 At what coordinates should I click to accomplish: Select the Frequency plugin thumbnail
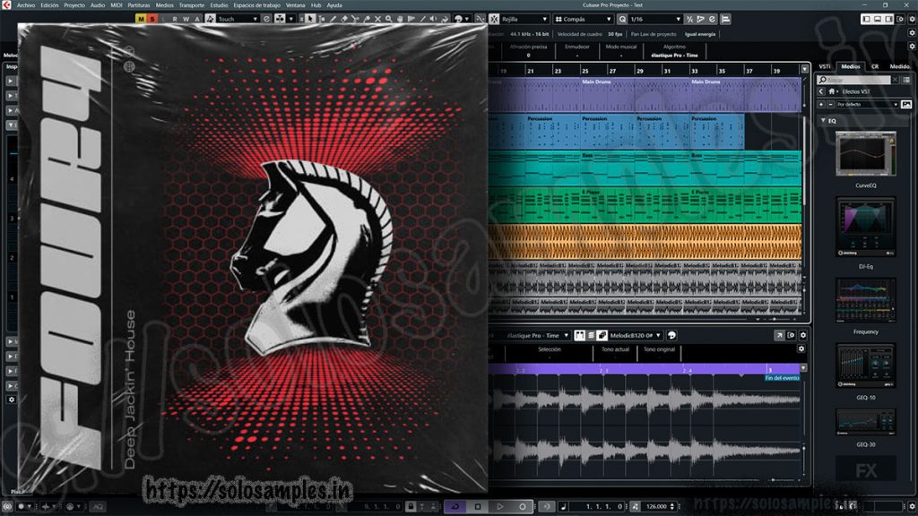coord(865,300)
